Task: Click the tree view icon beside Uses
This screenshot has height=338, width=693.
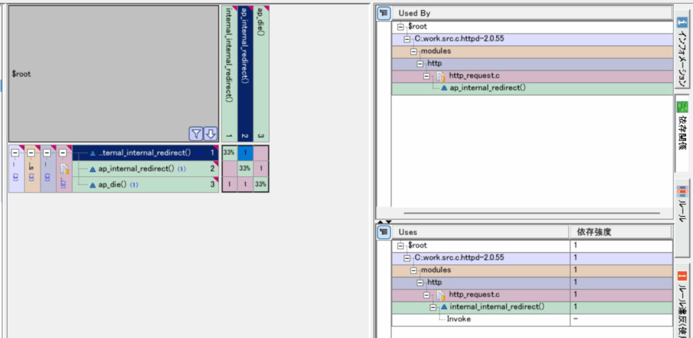Action: [383, 232]
